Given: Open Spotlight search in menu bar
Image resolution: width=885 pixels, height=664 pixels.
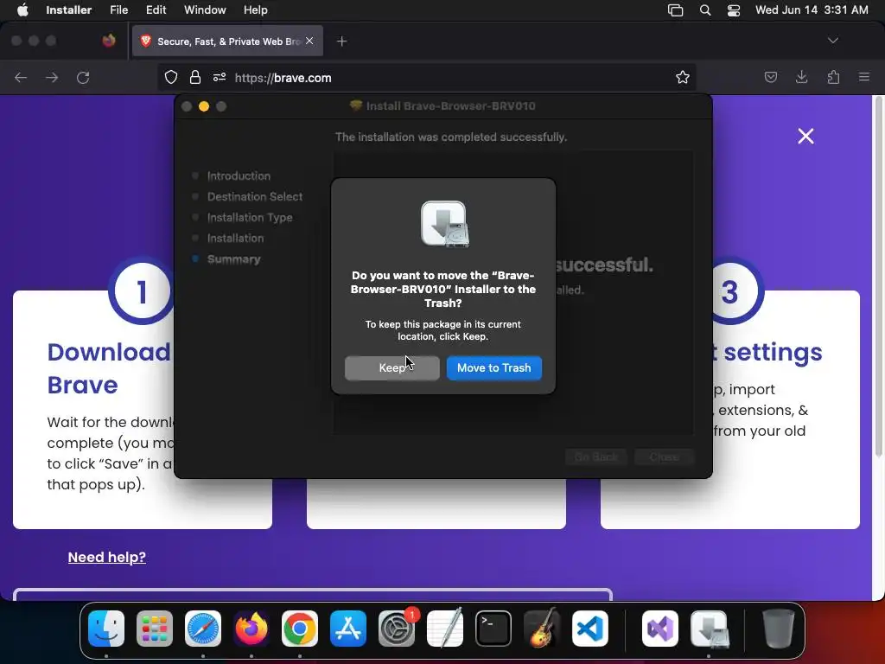Looking at the screenshot, I should [705, 10].
